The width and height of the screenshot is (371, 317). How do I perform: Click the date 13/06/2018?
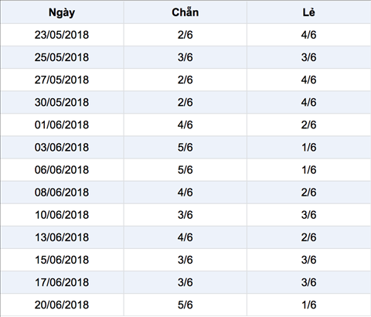point(62,237)
